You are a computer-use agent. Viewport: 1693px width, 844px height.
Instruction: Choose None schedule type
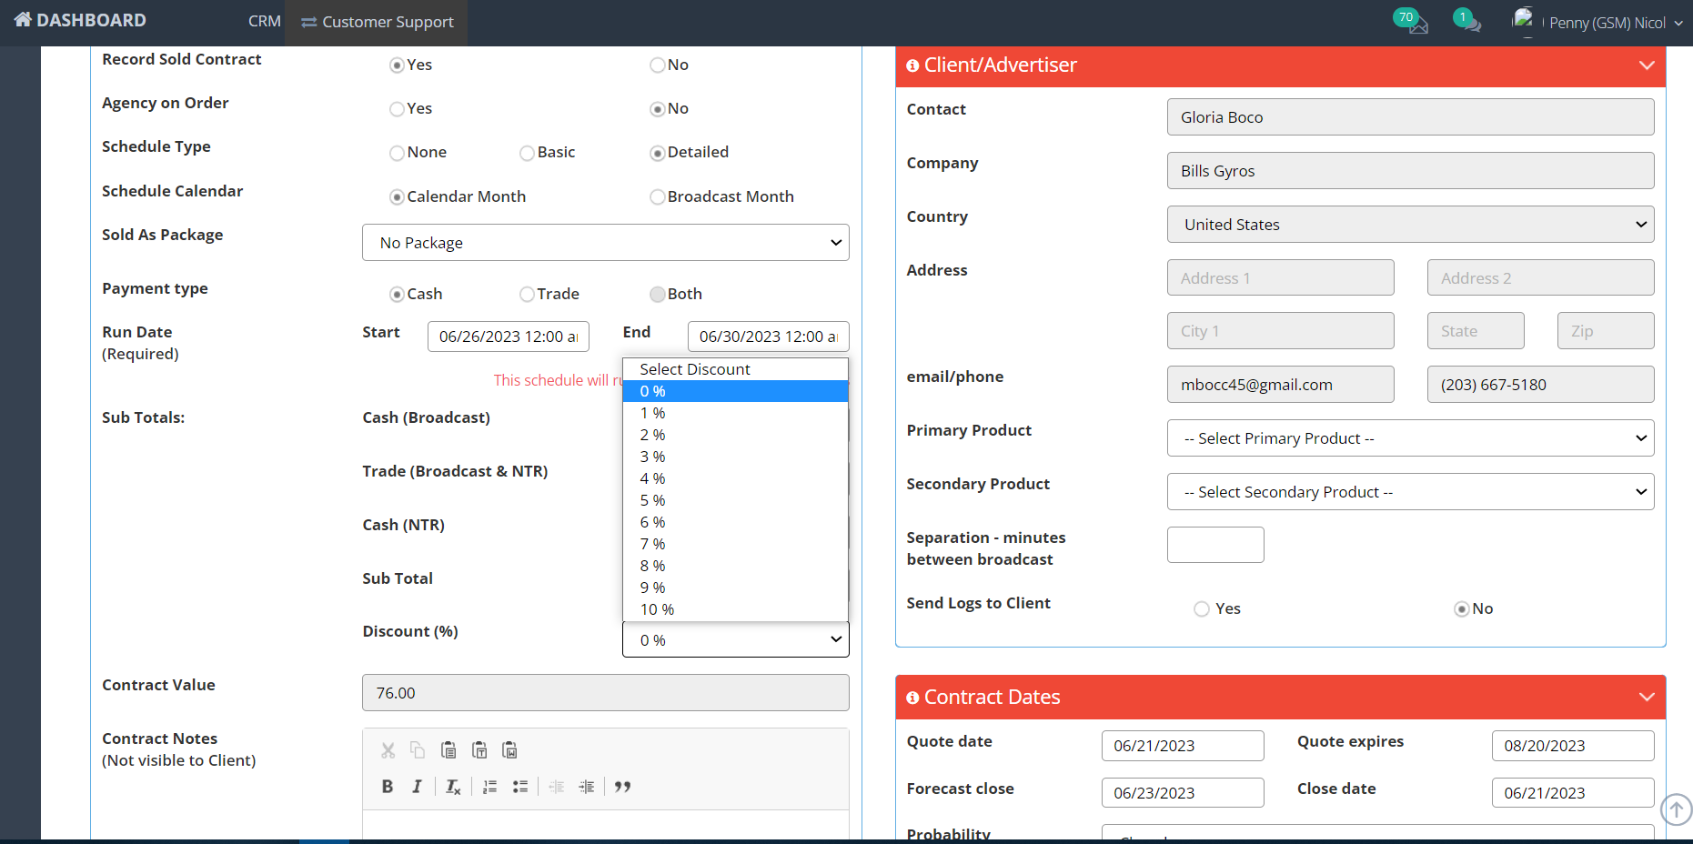pos(397,153)
